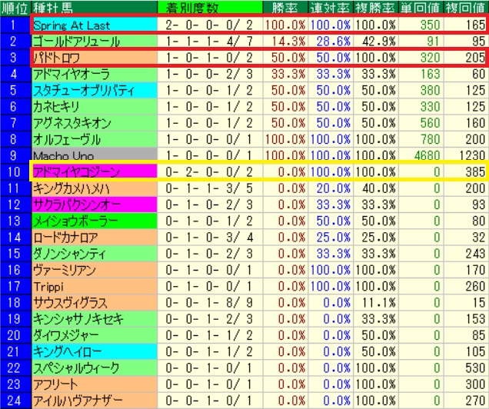The height and width of the screenshot is (409, 489).
Task: Click the 勝率 column header
Action: coord(285,8)
